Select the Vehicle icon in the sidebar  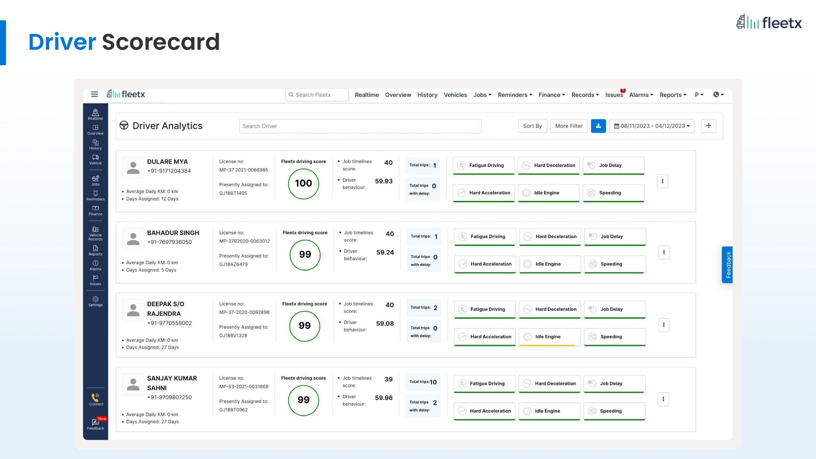tap(95, 159)
